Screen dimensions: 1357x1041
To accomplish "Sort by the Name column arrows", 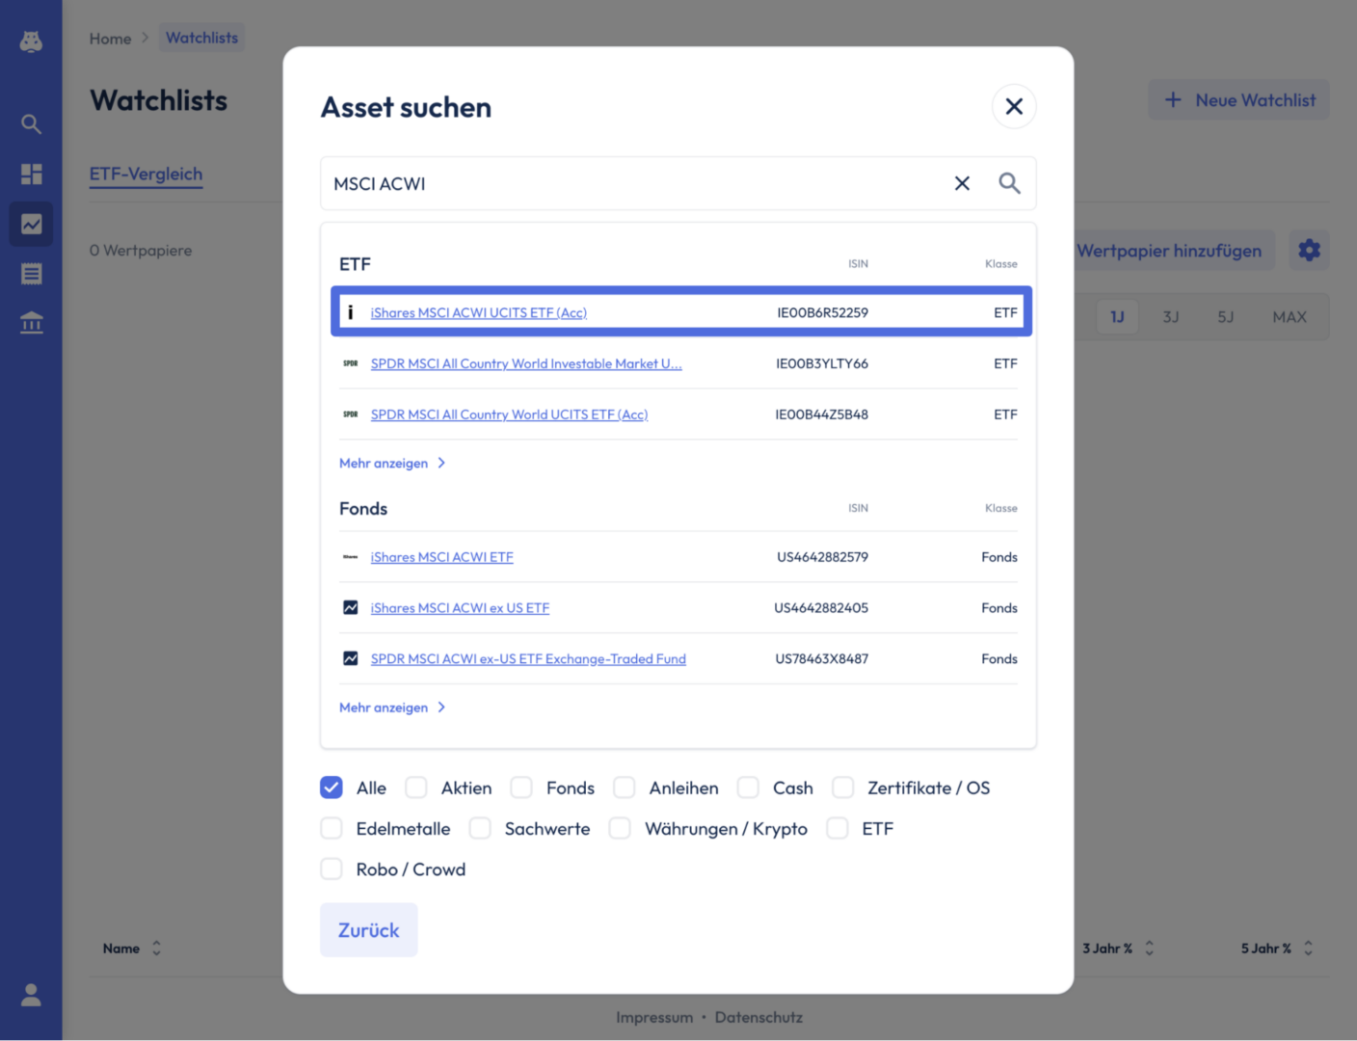I will 156,948.
